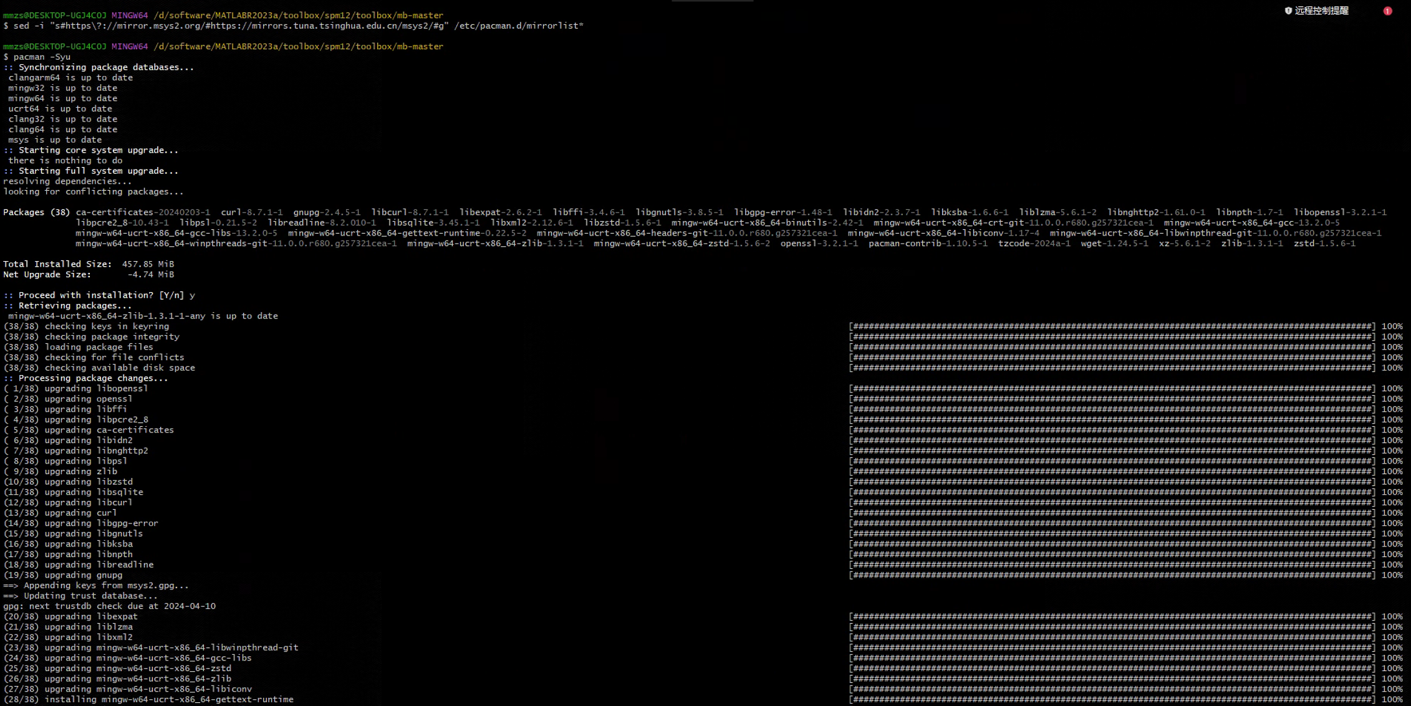1411x706 pixels.
Task: Click the 'Starting full system upgrade...' line
Action: tap(98, 171)
